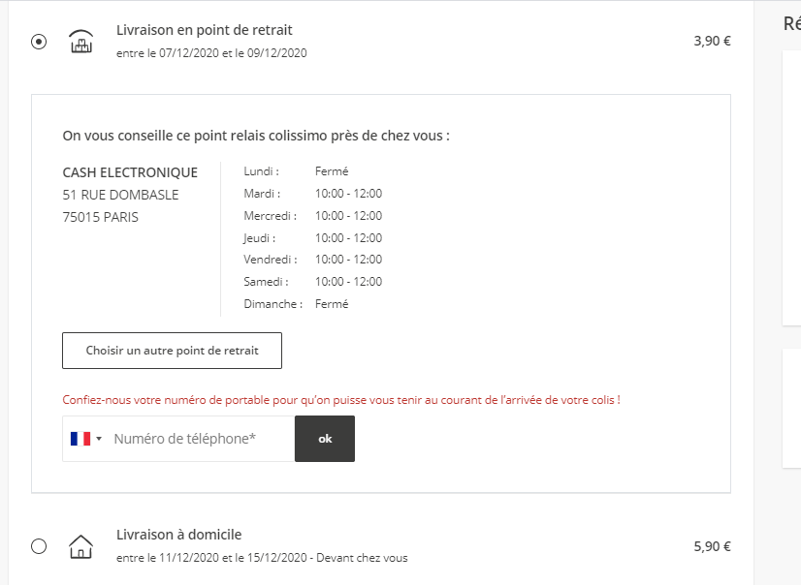Click the pickup delivery date range 07/12/2020
Image resolution: width=801 pixels, height=585 pixels.
211,53
